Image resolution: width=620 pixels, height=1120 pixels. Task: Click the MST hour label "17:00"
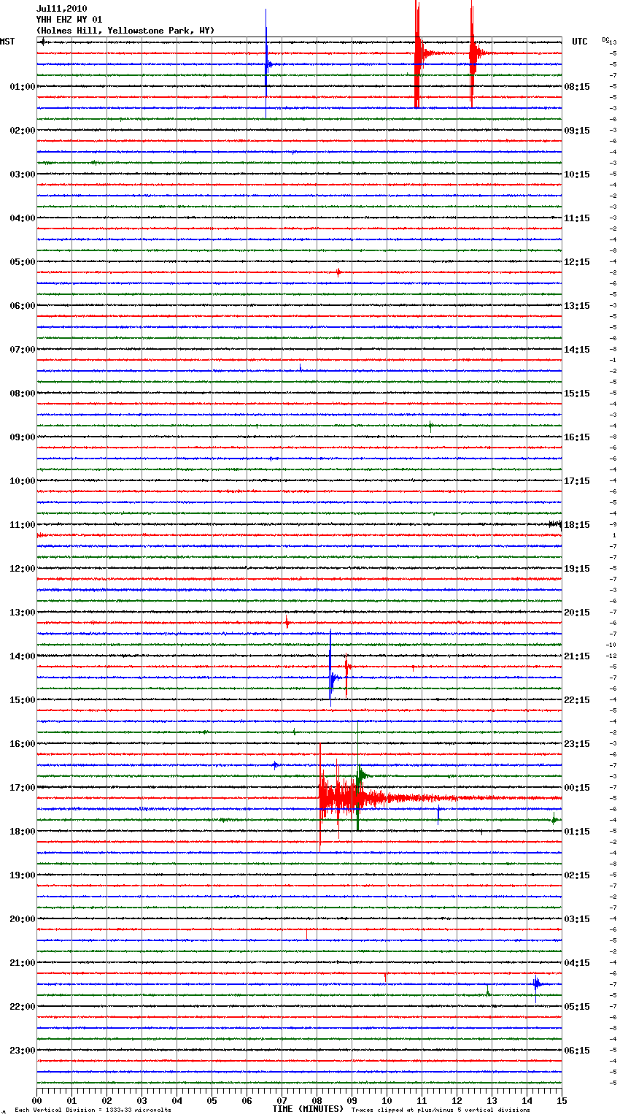pyautogui.click(x=23, y=787)
